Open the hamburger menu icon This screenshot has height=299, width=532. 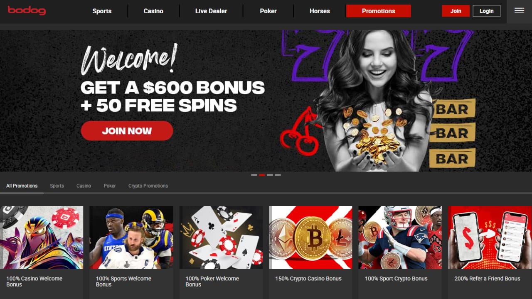point(519,11)
